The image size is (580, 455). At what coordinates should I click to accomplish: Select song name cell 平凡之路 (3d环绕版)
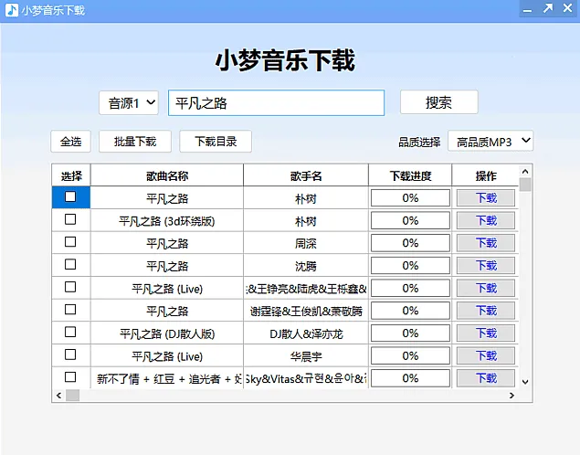pyautogui.click(x=167, y=221)
